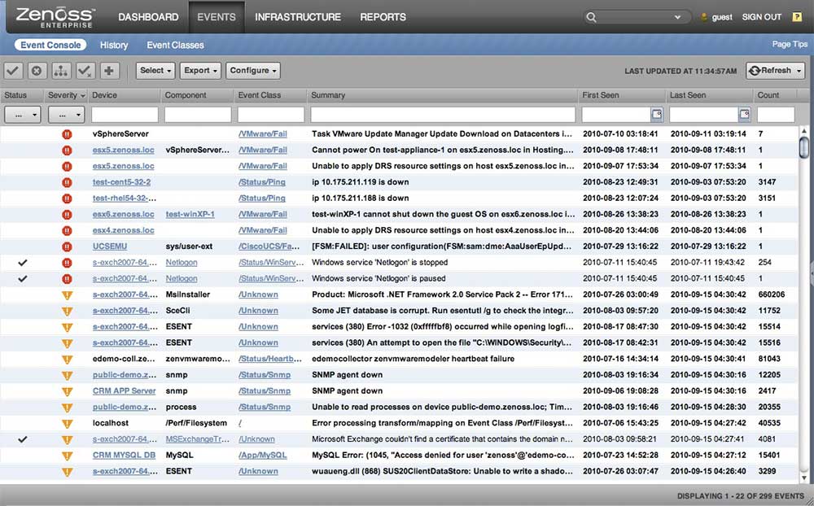Click the red severity icon on test-cent5-32-2 row

tap(67, 182)
